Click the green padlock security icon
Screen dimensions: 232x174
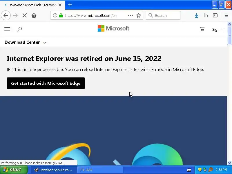coord(61,15)
